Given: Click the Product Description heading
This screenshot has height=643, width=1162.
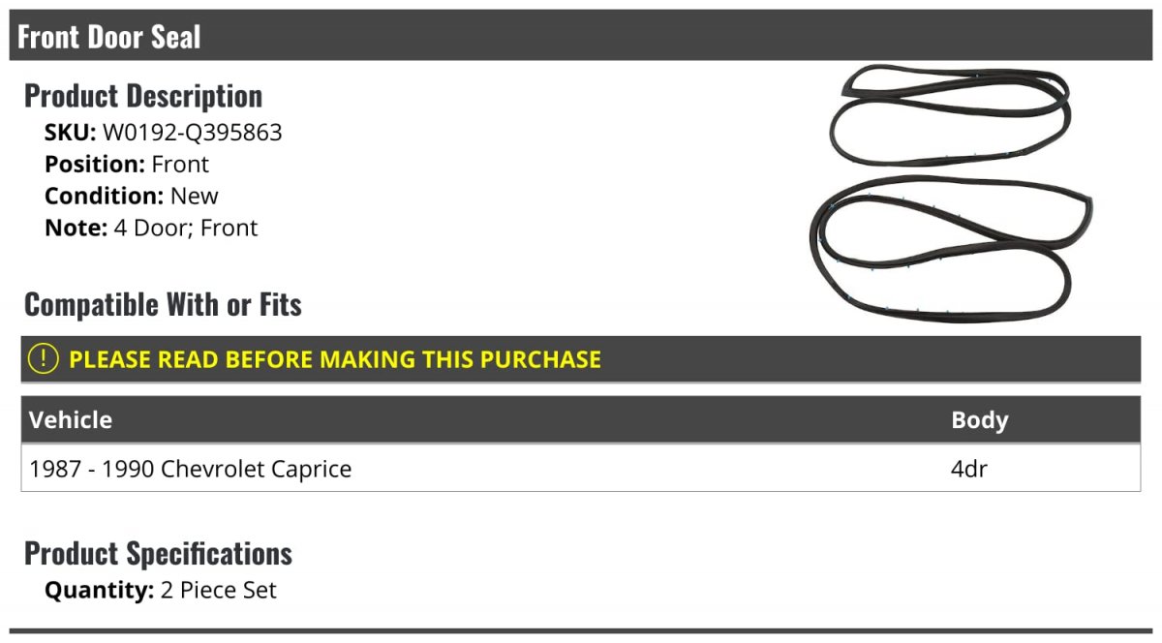Looking at the screenshot, I should click(x=143, y=96).
